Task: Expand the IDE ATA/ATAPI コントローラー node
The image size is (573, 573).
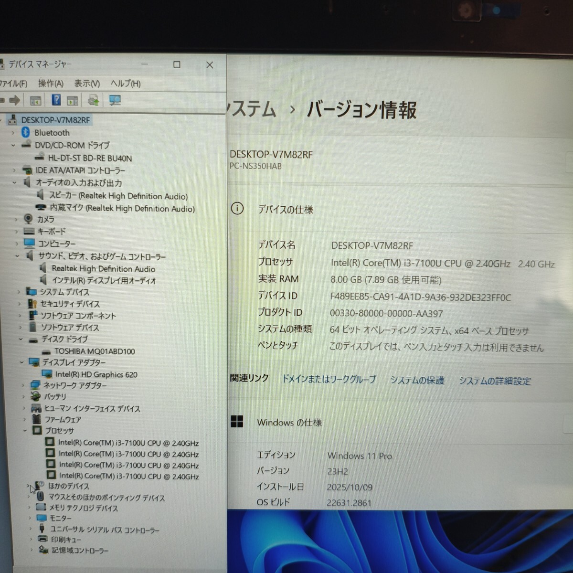Action: (x=15, y=170)
